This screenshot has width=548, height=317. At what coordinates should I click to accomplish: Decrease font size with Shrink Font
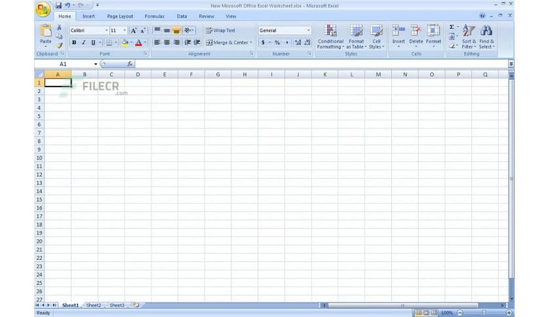[143, 31]
